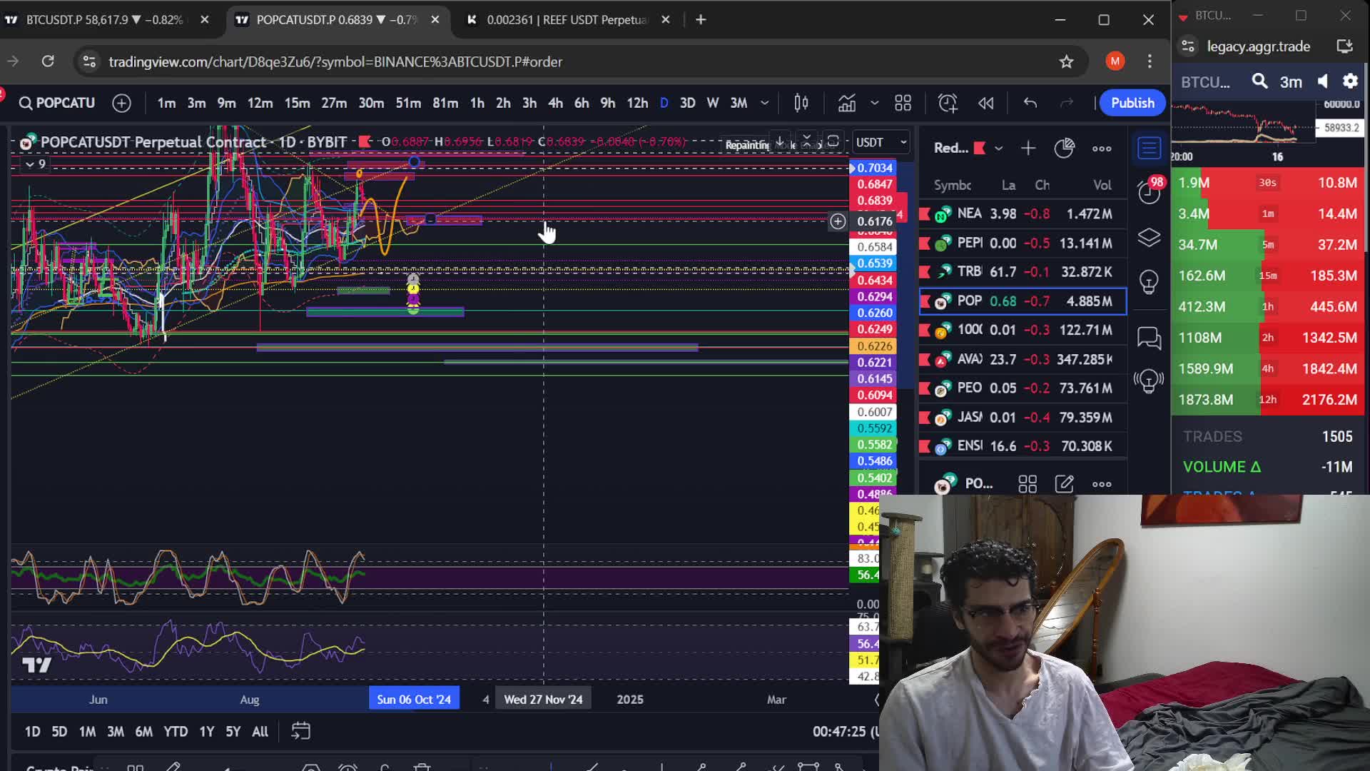The height and width of the screenshot is (771, 1370).
Task: Start bar Replay with the rewind icon
Action: tap(985, 103)
